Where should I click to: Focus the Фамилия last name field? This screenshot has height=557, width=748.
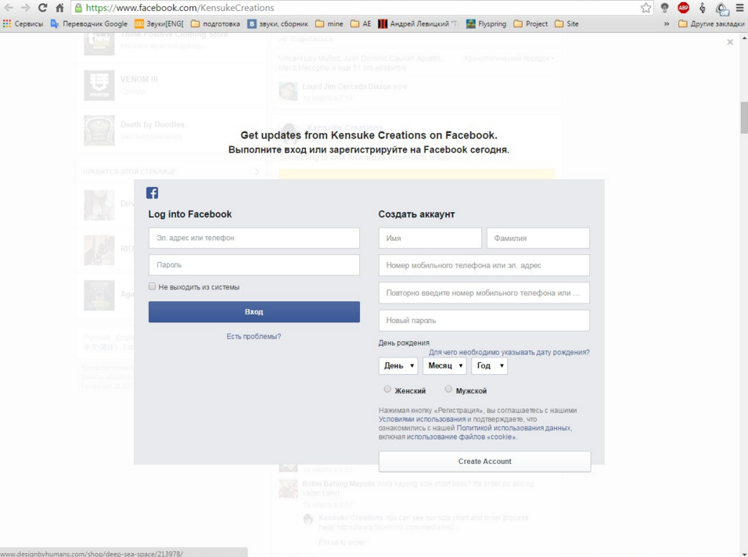[538, 238]
